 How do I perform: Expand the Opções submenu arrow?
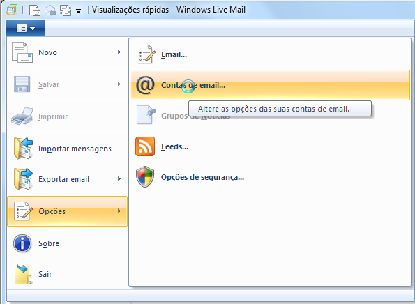(x=119, y=211)
